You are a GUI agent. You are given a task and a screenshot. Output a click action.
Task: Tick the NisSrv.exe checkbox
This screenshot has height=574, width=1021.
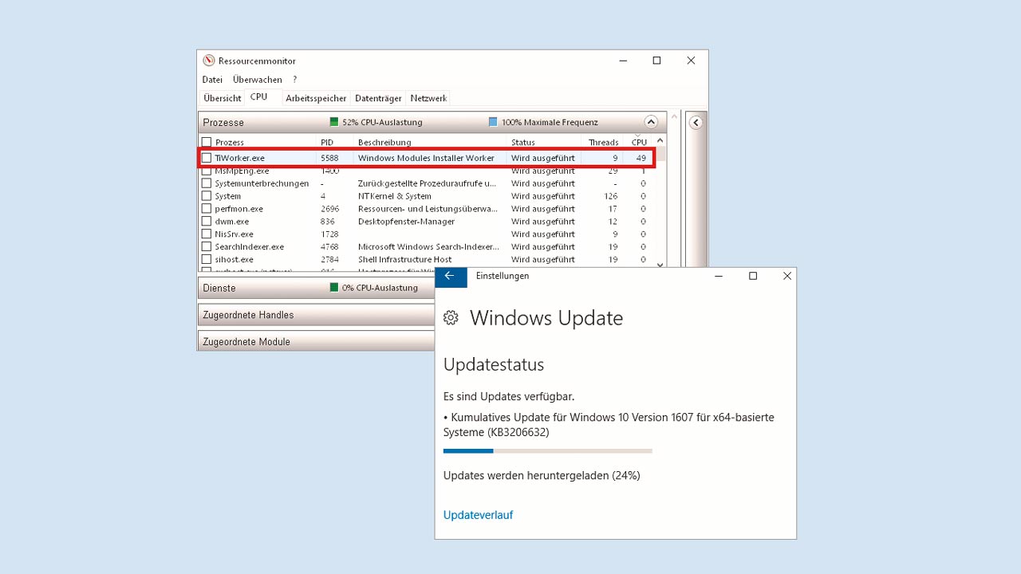click(207, 234)
